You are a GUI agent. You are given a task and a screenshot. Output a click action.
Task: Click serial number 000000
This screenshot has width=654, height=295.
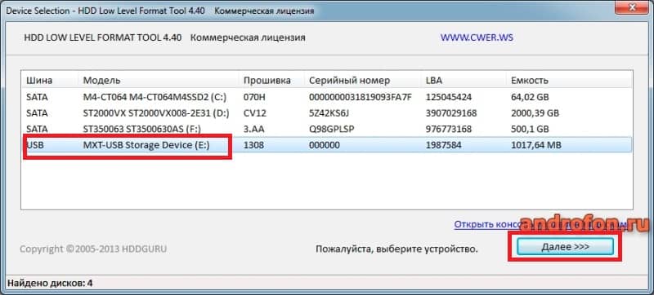(325, 145)
